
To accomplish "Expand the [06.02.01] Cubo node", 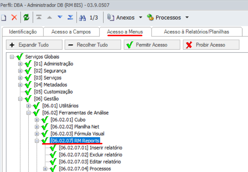I will 37,120.
